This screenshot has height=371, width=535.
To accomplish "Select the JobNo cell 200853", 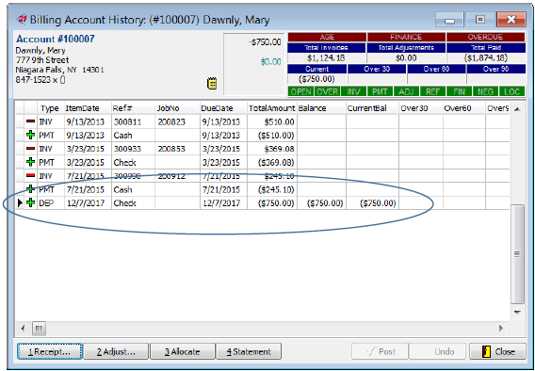I will (177, 149).
